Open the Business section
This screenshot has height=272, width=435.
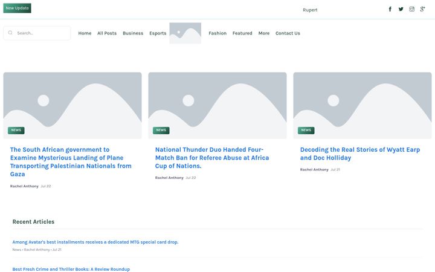[133, 33]
